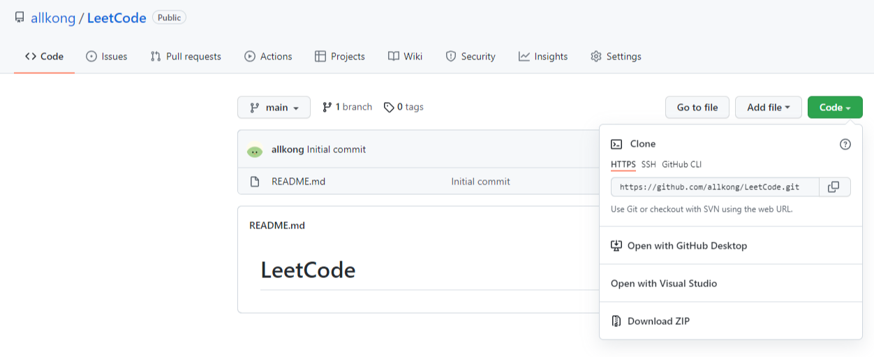Select the GitHub CLI clone tab

(681, 165)
